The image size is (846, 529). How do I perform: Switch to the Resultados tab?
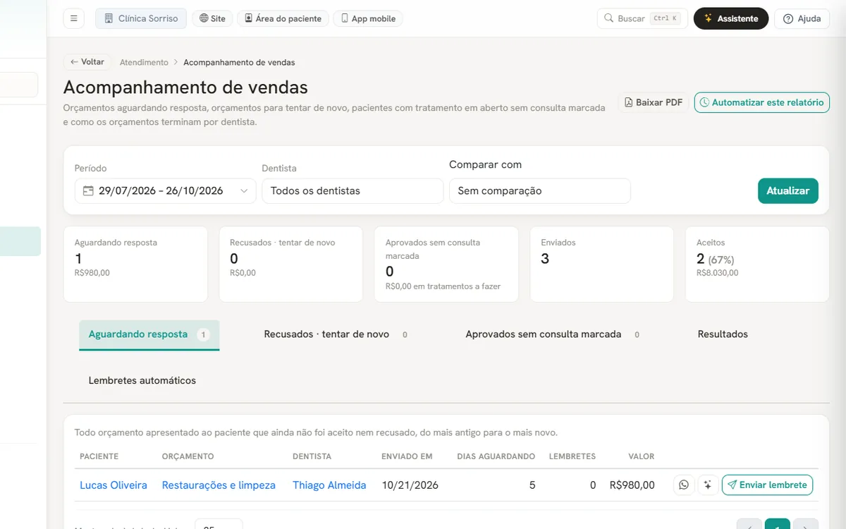tap(723, 334)
